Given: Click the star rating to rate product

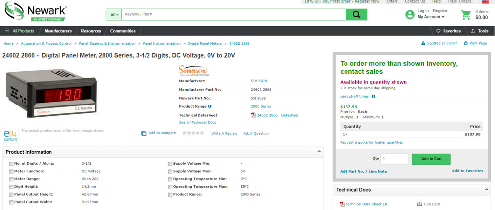Looking at the screenshot, I should [193, 133].
